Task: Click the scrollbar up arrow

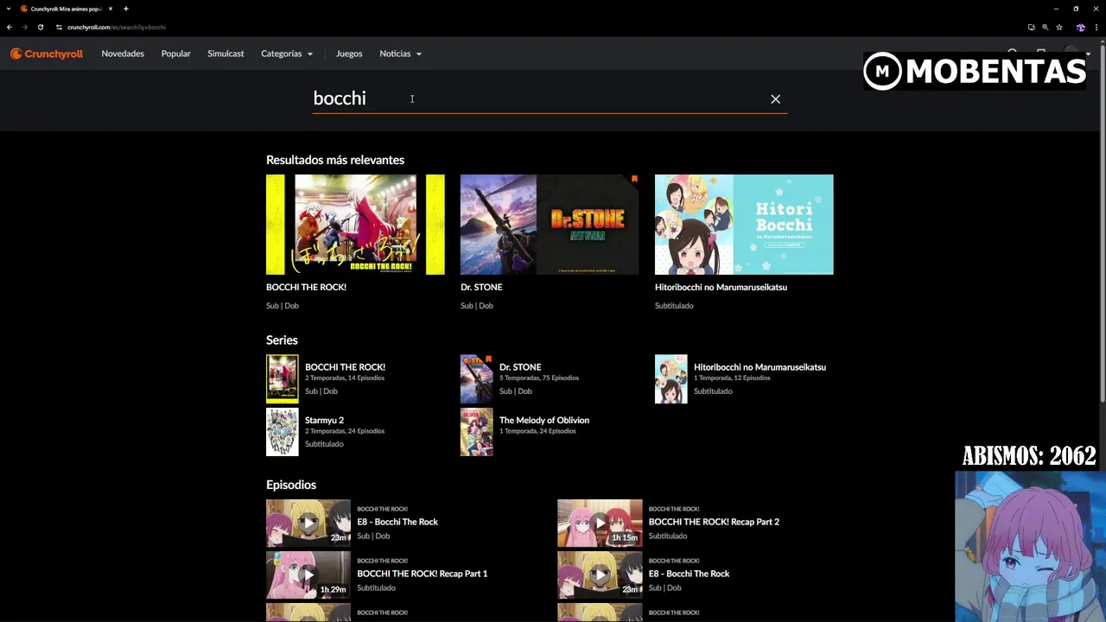Action: point(1102,42)
